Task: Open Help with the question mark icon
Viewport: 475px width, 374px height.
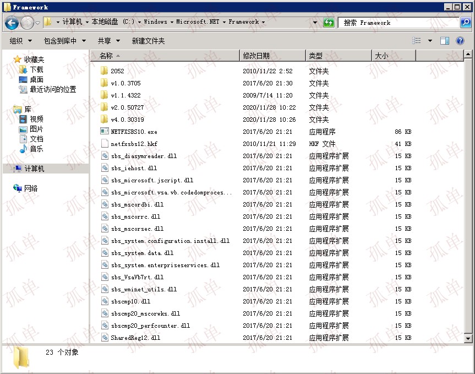Action: tap(460, 41)
